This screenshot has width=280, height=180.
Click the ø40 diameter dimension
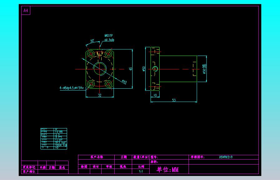point(124,82)
